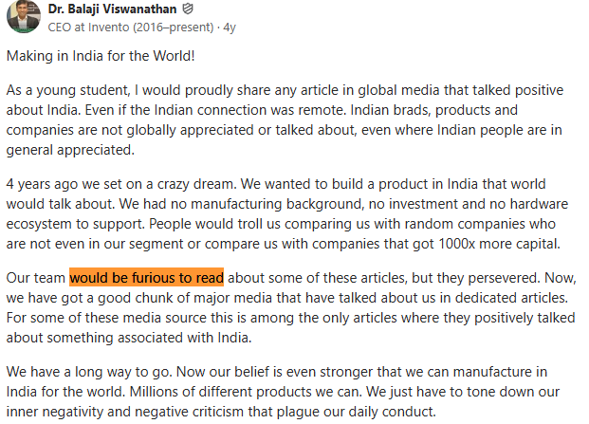Click the words 'dedicated articles'
The image size is (589, 424).
(x=511, y=298)
